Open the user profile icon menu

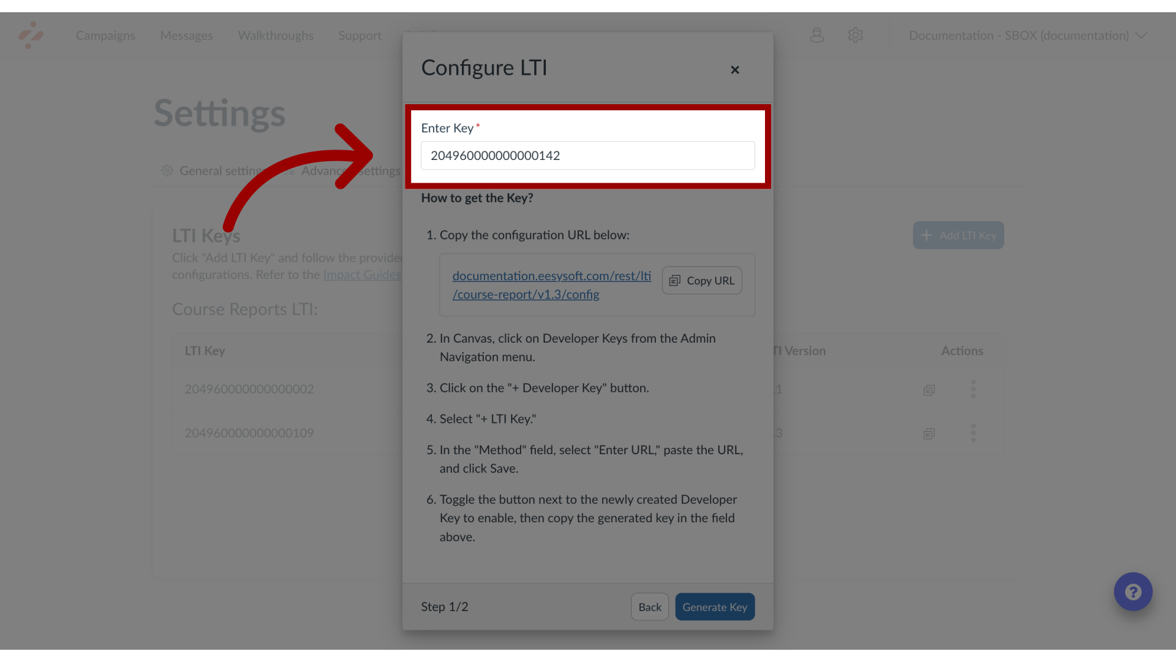point(816,34)
